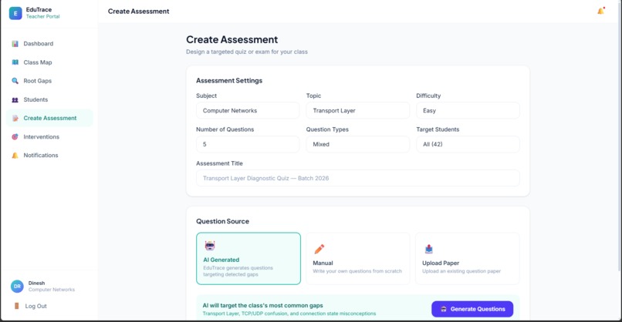Click 'AI will target the class's most common gaps'
The width and height of the screenshot is (622, 322).
(x=262, y=305)
